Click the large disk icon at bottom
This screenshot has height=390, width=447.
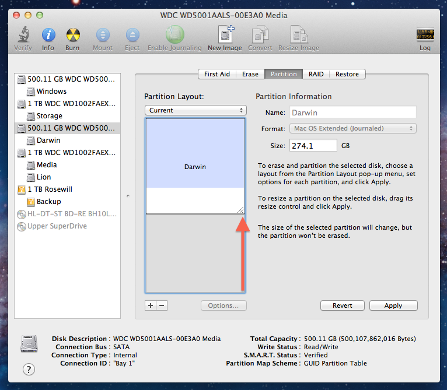(29, 343)
